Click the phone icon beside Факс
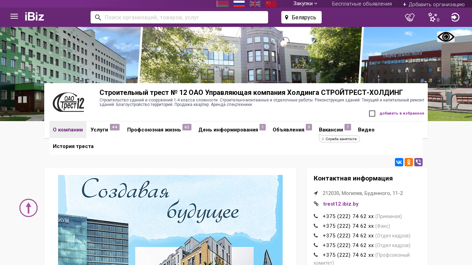 (x=316, y=226)
